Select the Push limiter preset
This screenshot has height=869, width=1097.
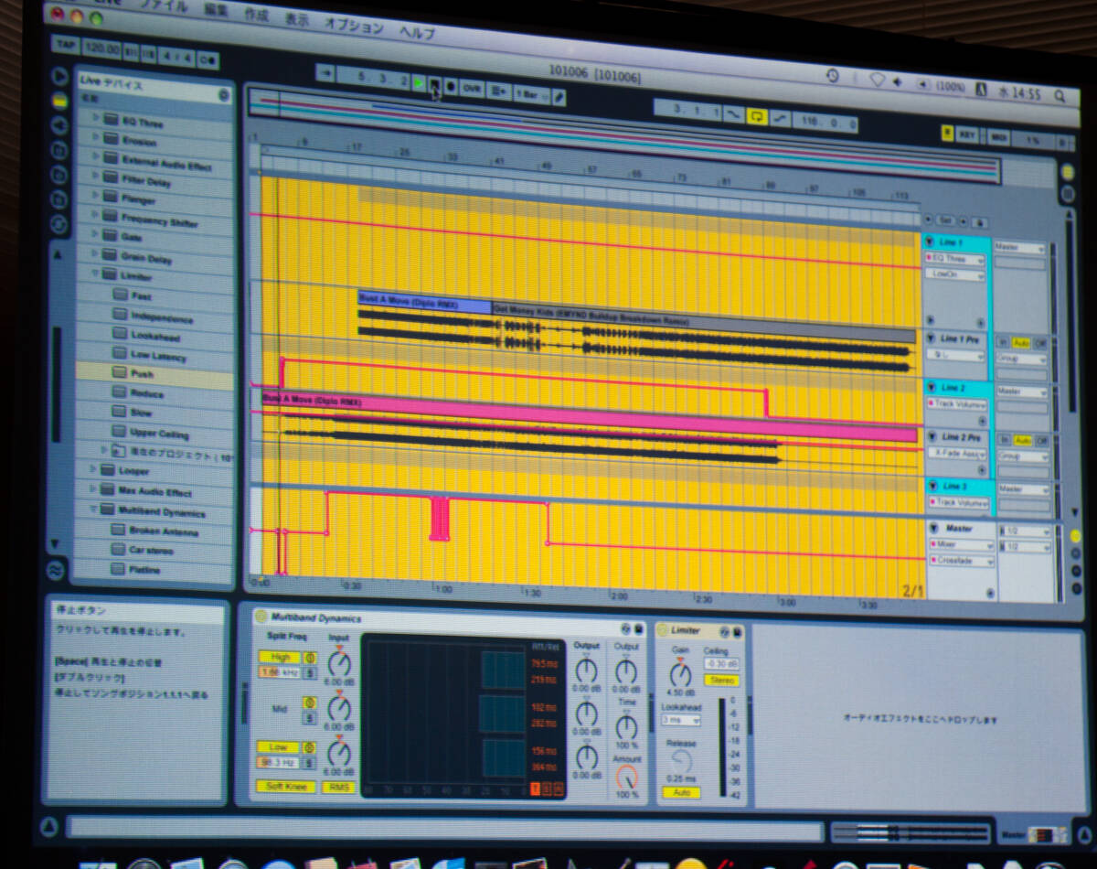[154, 373]
